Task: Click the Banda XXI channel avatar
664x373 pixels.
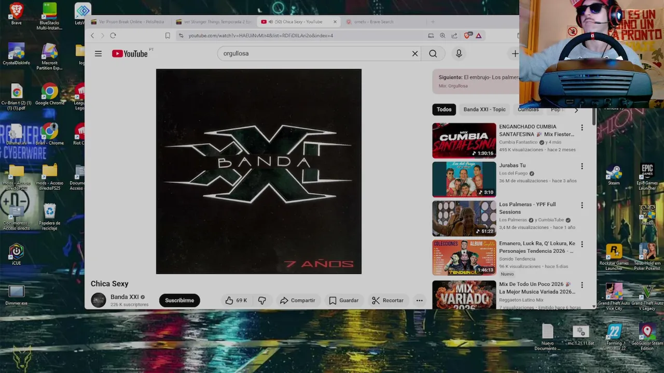Action: pos(98,300)
